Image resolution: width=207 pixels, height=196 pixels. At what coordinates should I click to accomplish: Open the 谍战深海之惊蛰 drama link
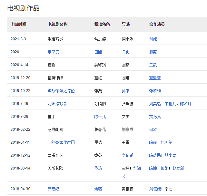tap(61, 91)
